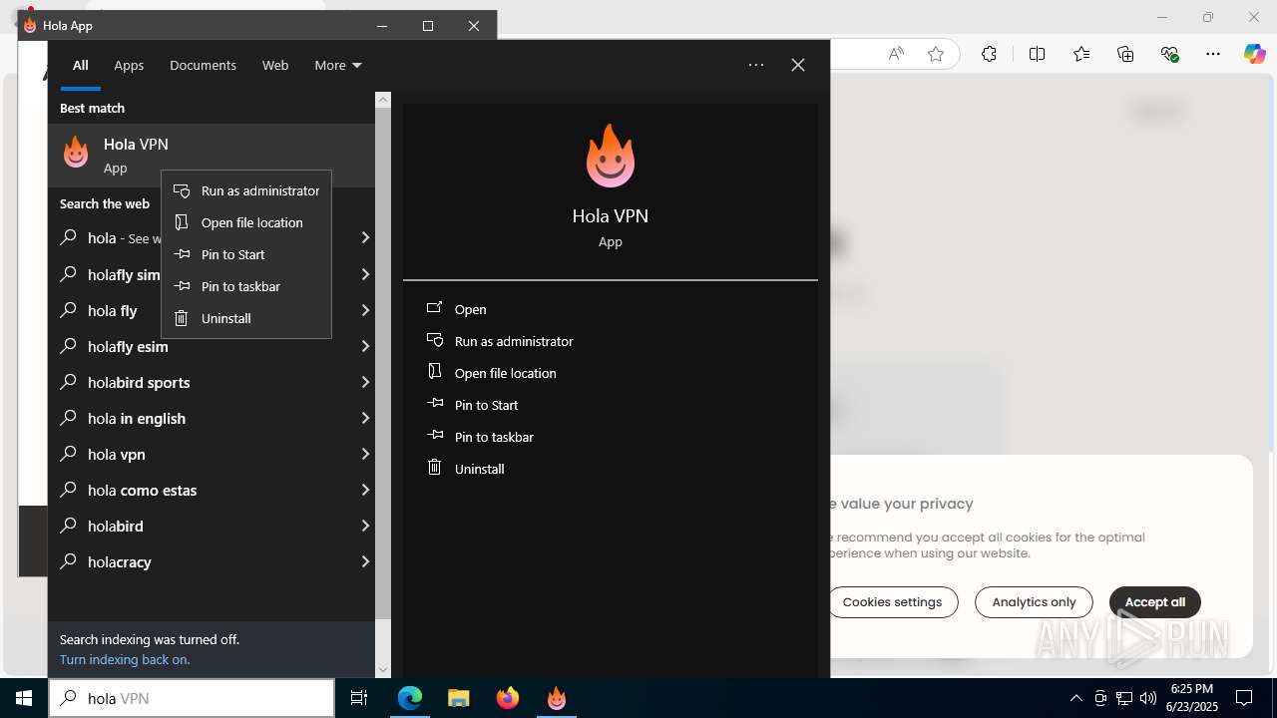This screenshot has width=1277, height=718.
Task: Switch to the Web search tab
Action: [x=275, y=65]
